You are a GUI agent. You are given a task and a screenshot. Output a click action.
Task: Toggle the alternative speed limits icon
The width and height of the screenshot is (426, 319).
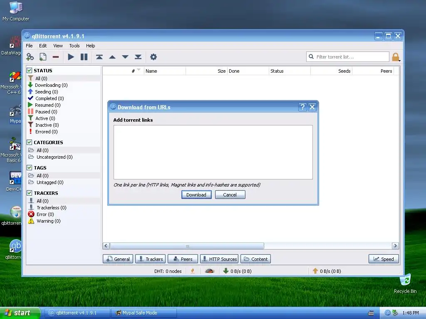[210, 271]
